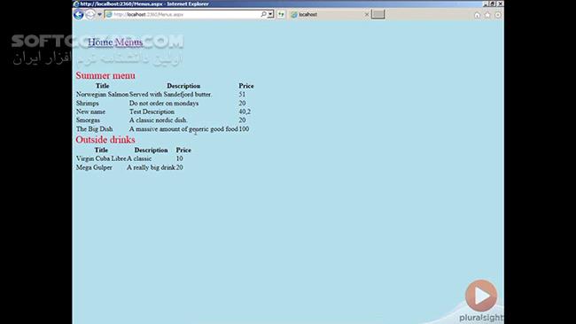This screenshot has width=576, height=324.
Task: Click the Pluralsight play button
Action: (481, 296)
